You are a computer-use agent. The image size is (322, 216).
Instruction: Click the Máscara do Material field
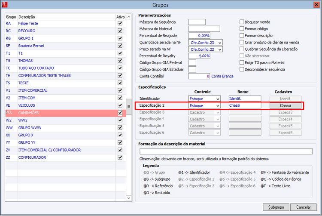(204, 29)
